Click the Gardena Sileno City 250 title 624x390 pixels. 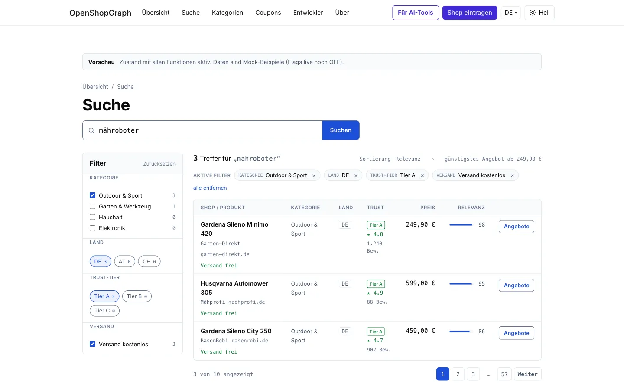[x=236, y=331]
